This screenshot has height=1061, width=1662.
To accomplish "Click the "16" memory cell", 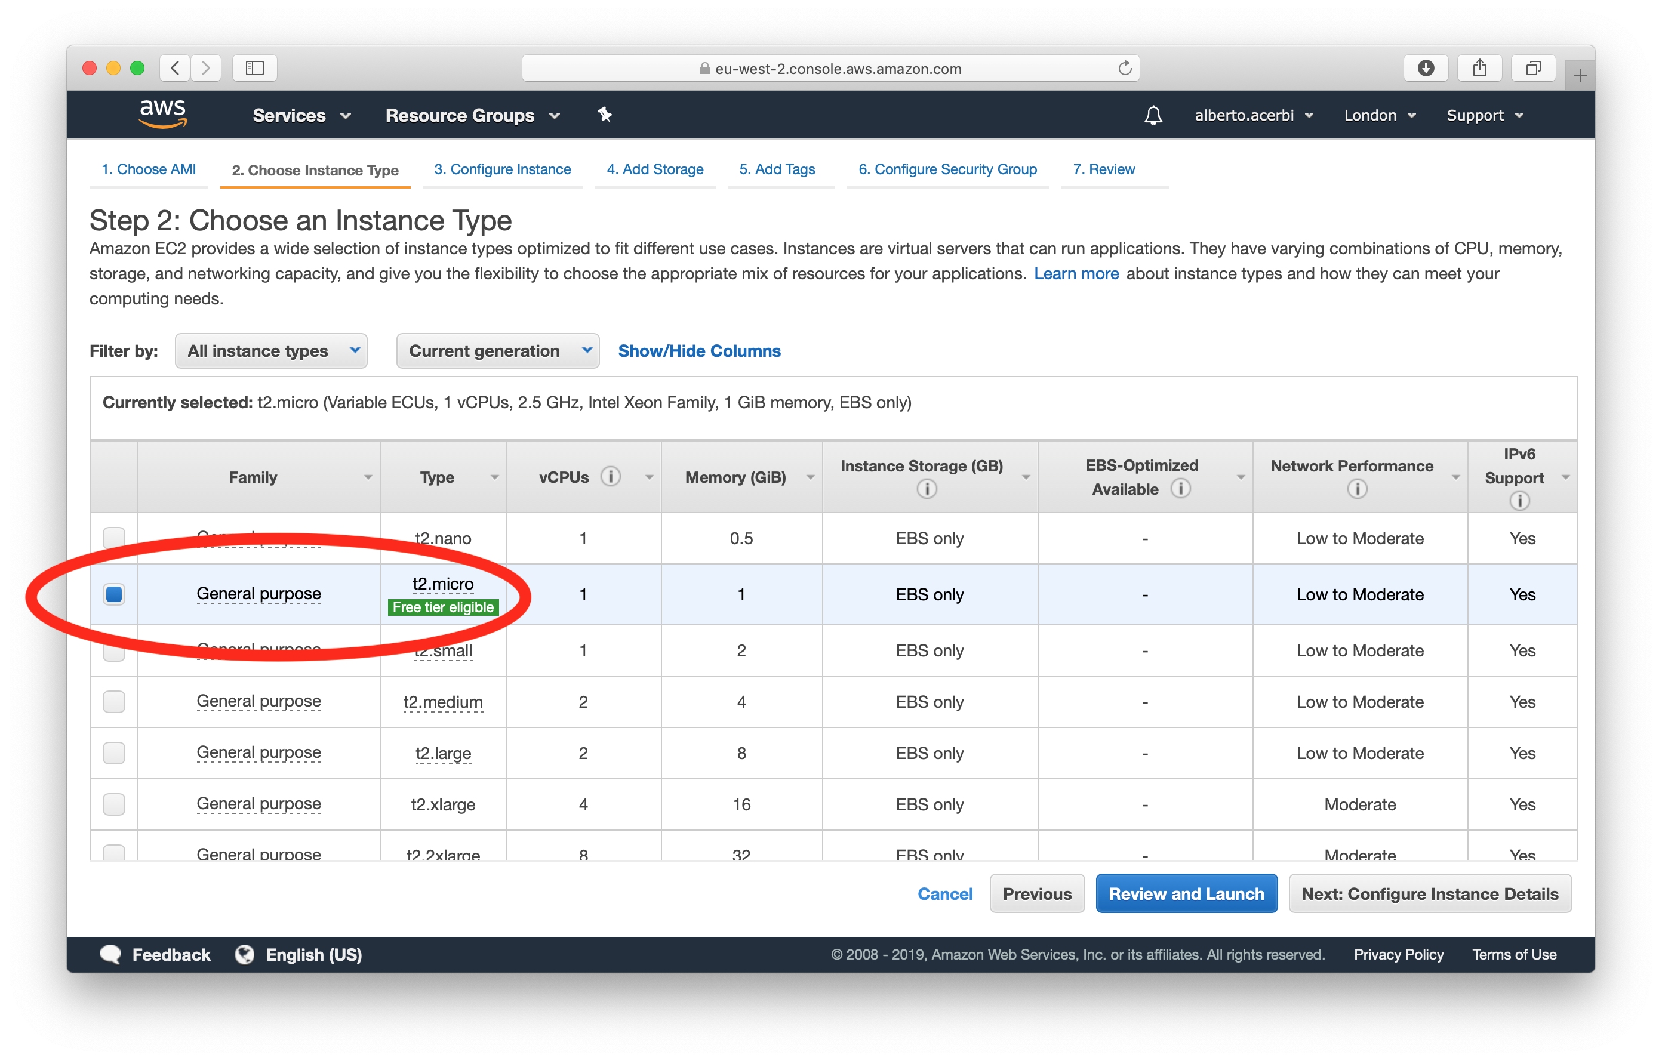I will tap(741, 804).
